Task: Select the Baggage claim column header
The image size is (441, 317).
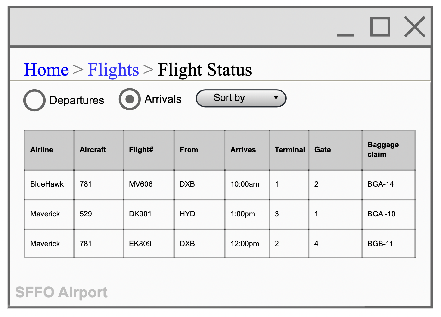Action: (x=383, y=150)
